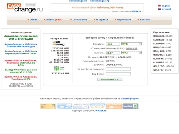Open the Обмен menu item
The width and height of the screenshot is (179, 134).
point(34,20)
